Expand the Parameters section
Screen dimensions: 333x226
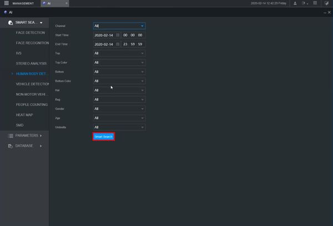41,136
